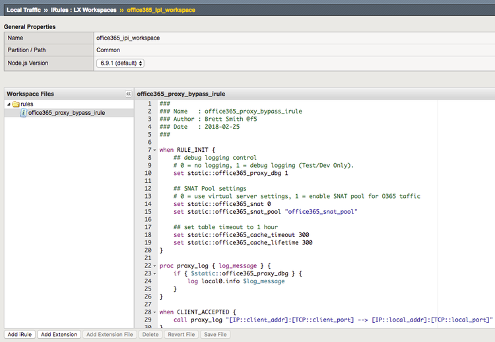Place cursor on the office365_proxy_dbg line
The image size is (495, 342).
pyautogui.click(x=231, y=173)
